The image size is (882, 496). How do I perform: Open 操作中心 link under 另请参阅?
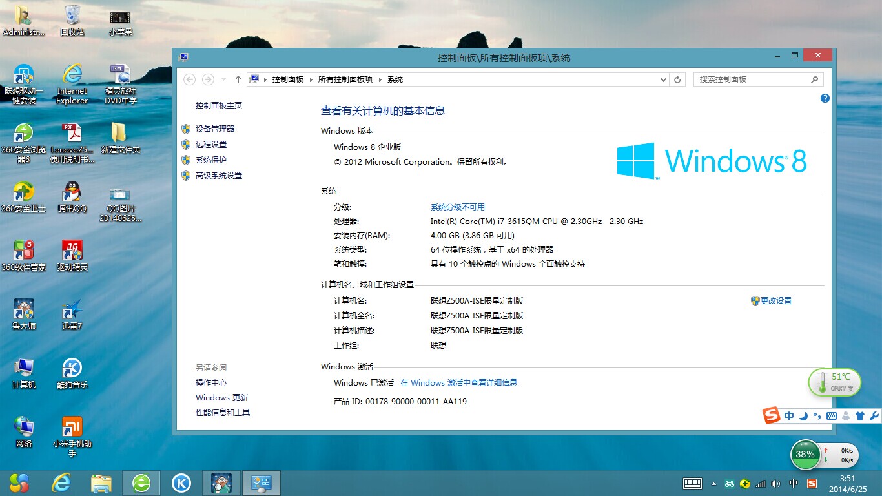(211, 382)
